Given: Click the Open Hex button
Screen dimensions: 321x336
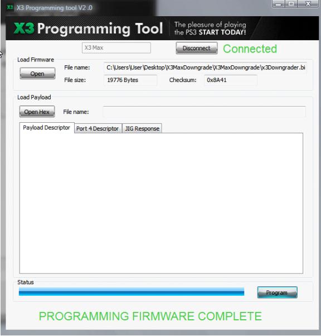Looking at the screenshot, I should [x=37, y=112].
